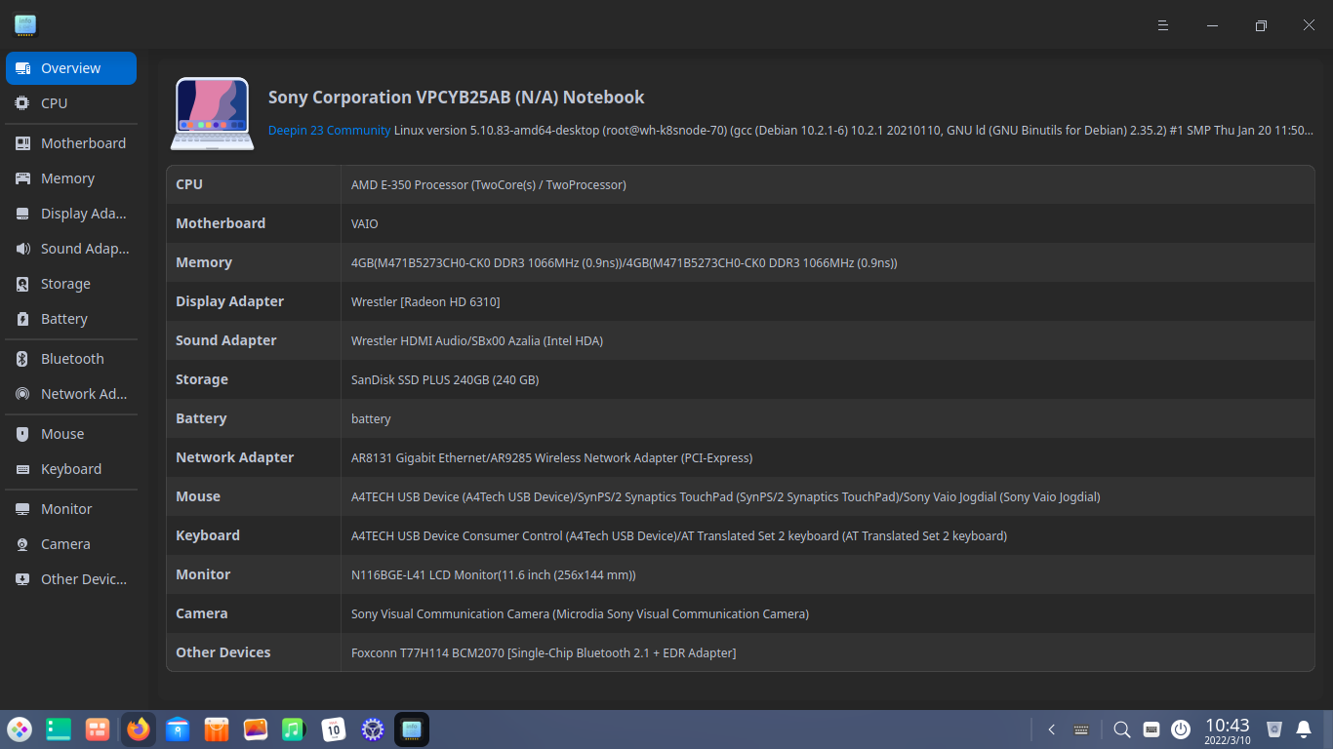Open the hamburger main menu
The height and width of the screenshot is (749, 1333).
1163,25
